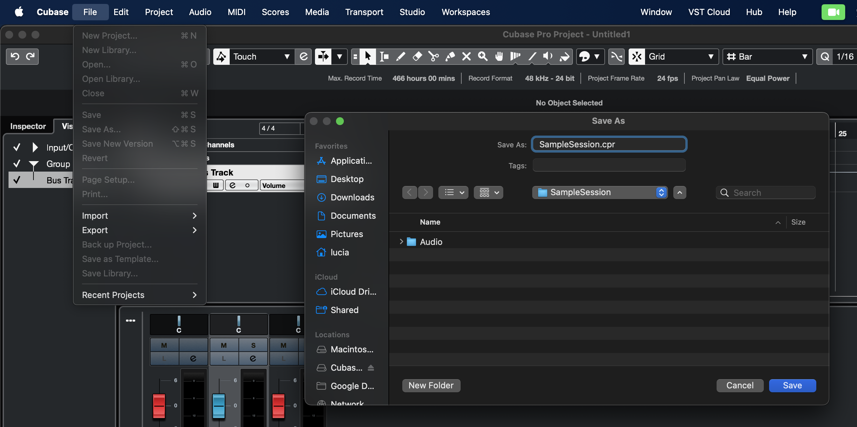Expand the Audio folder disclosure arrow
The width and height of the screenshot is (857, 427).
tap(401, 242)
